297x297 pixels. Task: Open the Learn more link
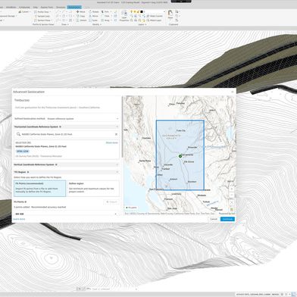pos(19,219)
